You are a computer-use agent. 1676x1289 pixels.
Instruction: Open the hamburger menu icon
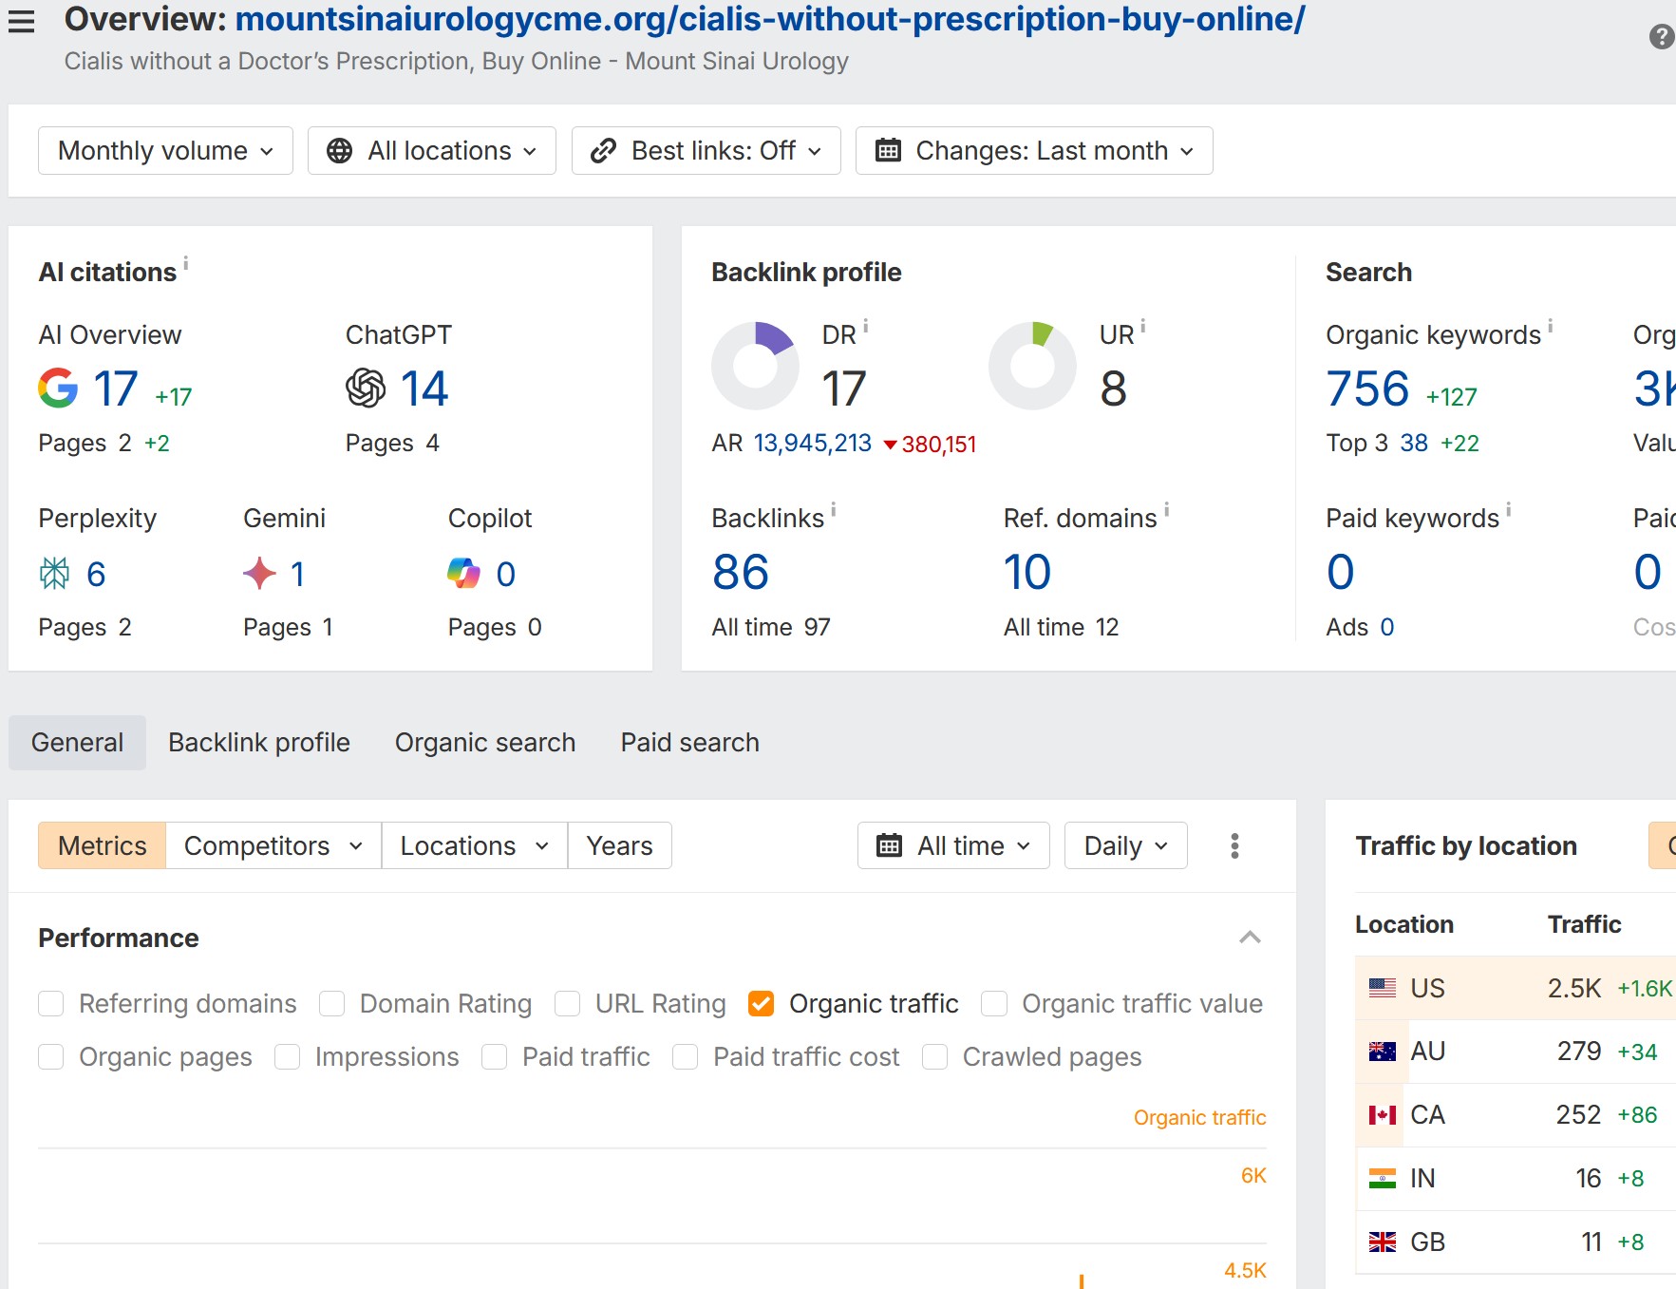(x=21, y=21)
